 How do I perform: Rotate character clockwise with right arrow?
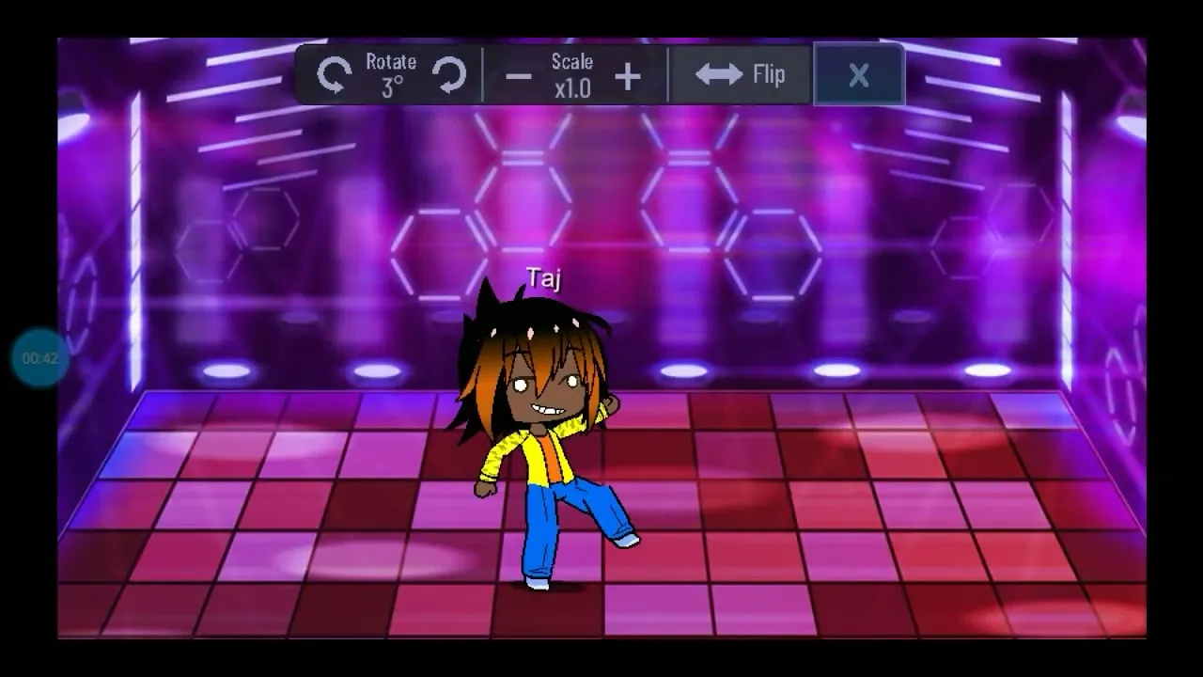[x=449, y=75]
